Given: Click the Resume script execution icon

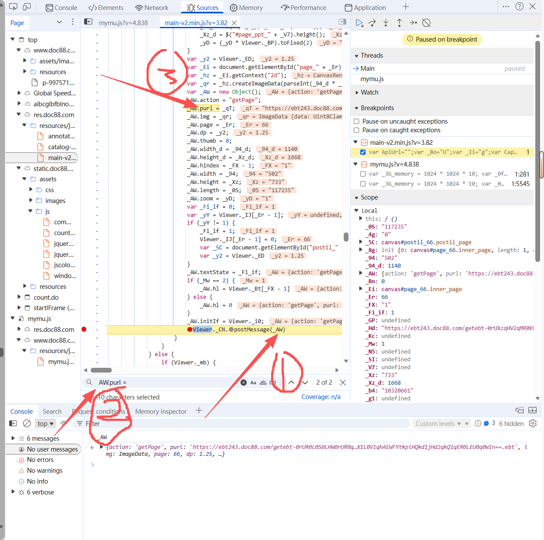Looking at the screenshot, I should point(359,23).
